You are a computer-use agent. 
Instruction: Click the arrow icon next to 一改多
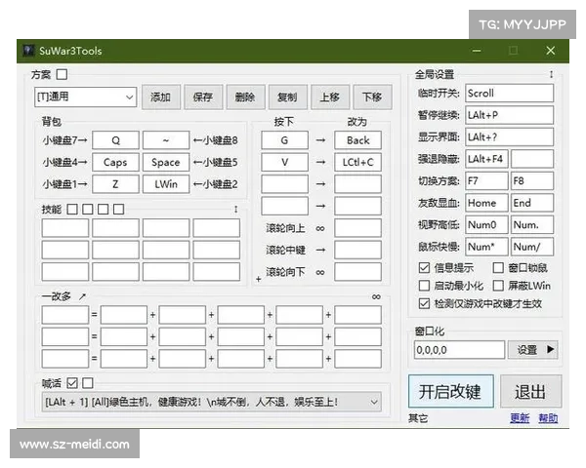(82, 296)
